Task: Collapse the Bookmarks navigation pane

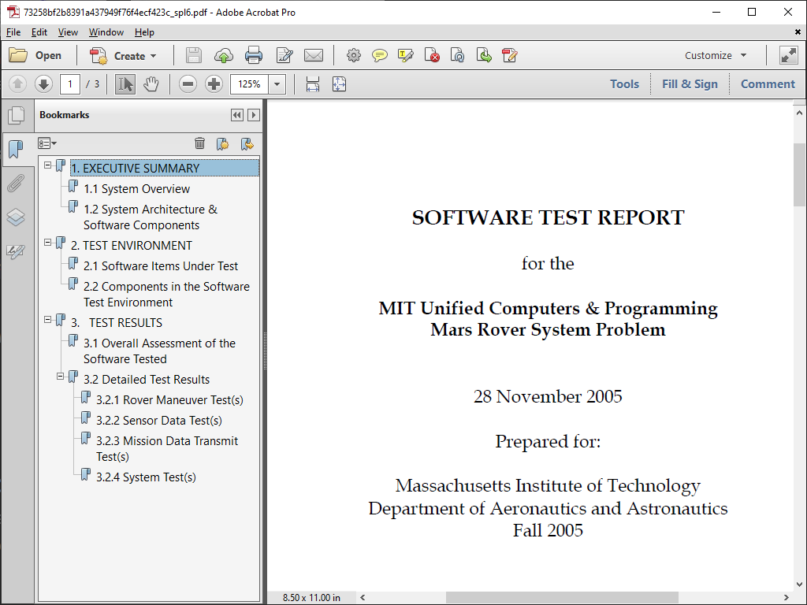Action: tap(236, 115)
